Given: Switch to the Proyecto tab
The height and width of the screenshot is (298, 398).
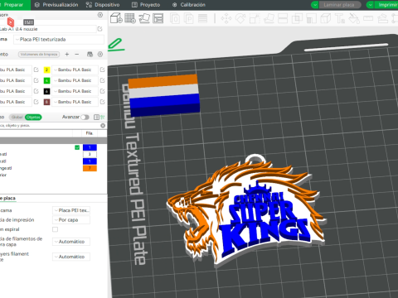Looking at the screenshot, I should point(146,5).
